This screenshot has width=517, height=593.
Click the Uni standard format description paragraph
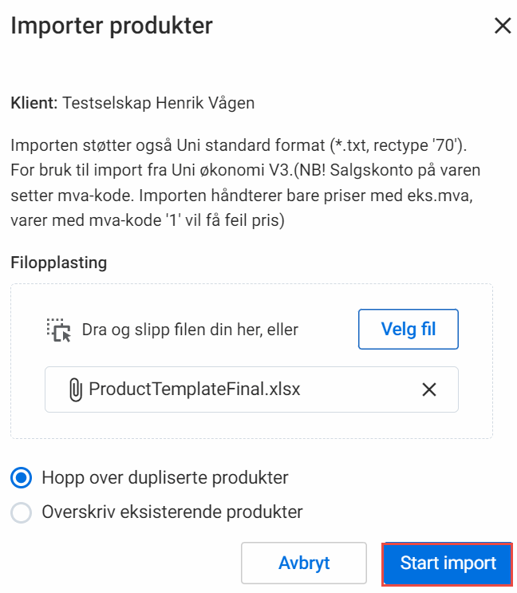(x=246, y=183)
